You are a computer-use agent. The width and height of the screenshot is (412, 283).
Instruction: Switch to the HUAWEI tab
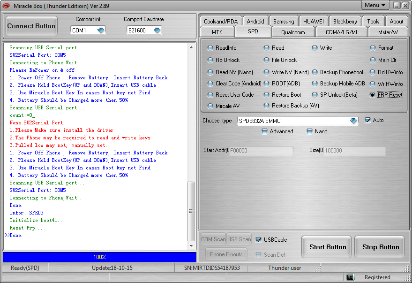[314, 21]
